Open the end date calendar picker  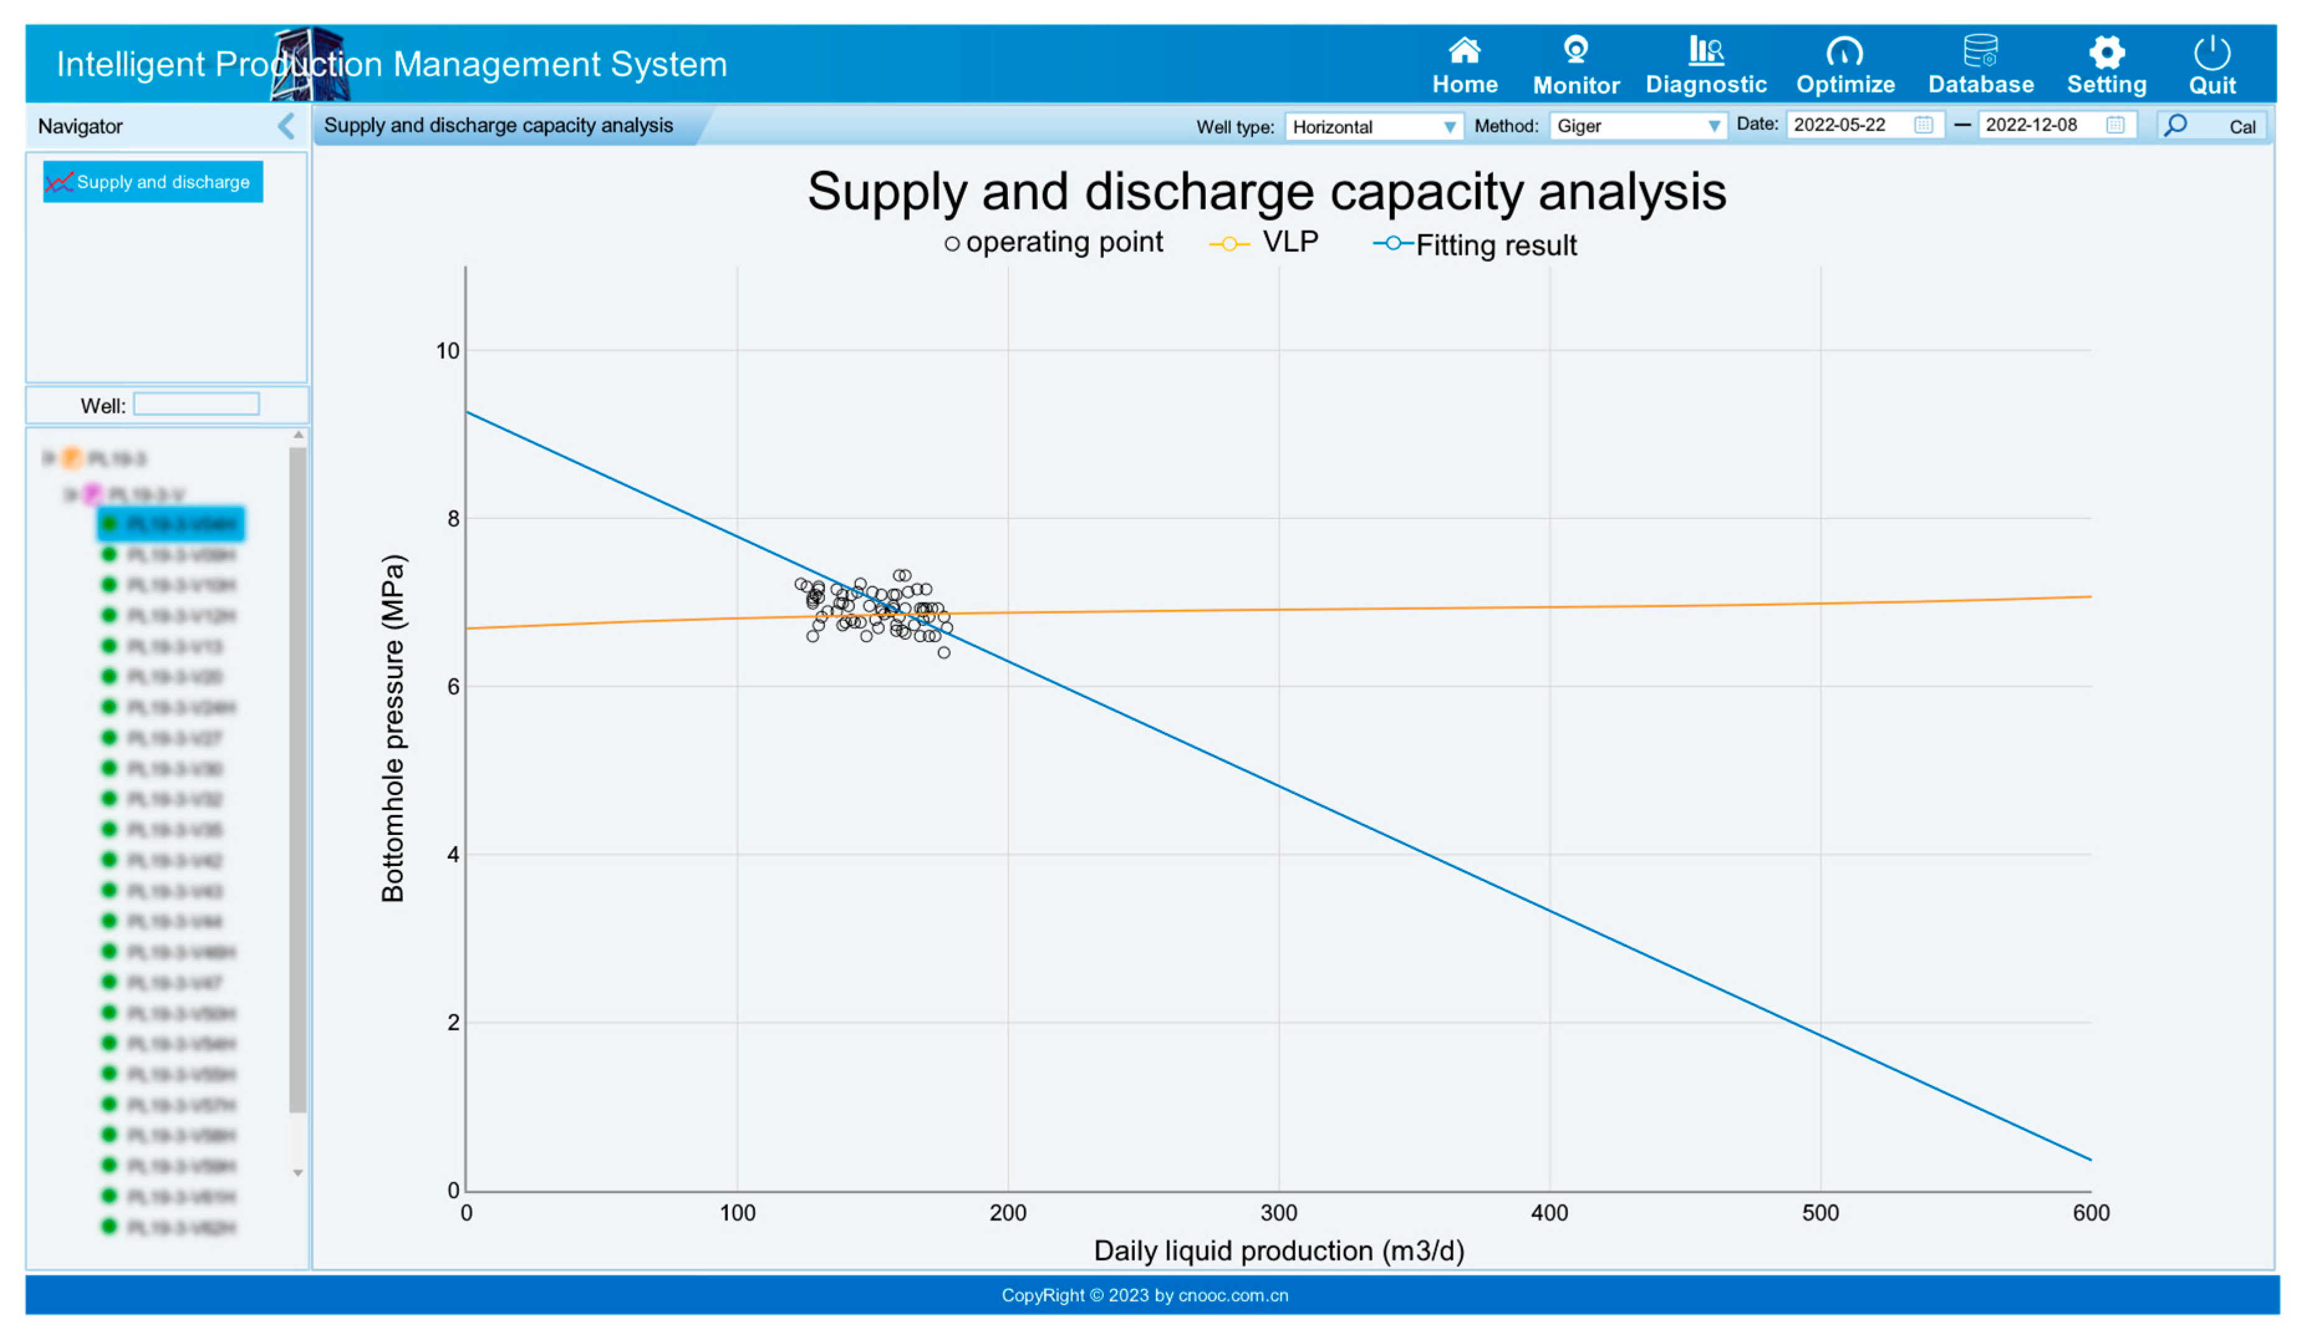coord(2115,126)
